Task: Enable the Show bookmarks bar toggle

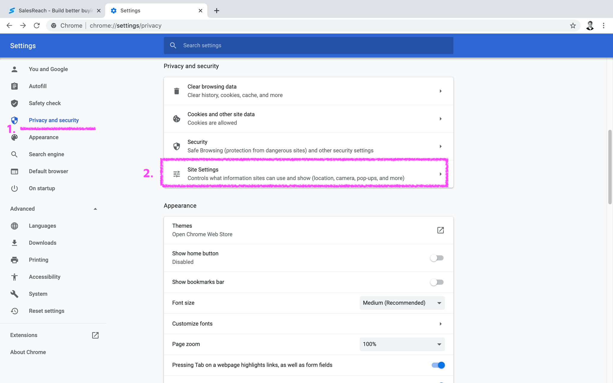Action: coord(437,282)
